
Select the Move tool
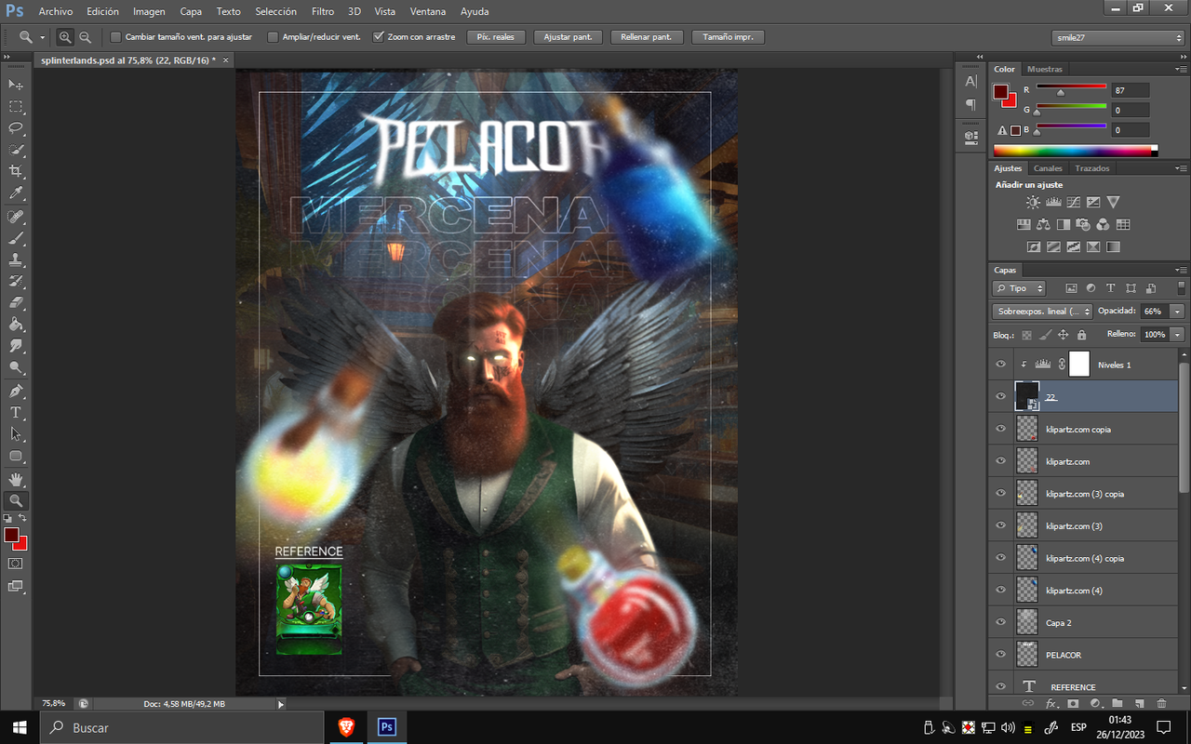click(x=16, y=85)
